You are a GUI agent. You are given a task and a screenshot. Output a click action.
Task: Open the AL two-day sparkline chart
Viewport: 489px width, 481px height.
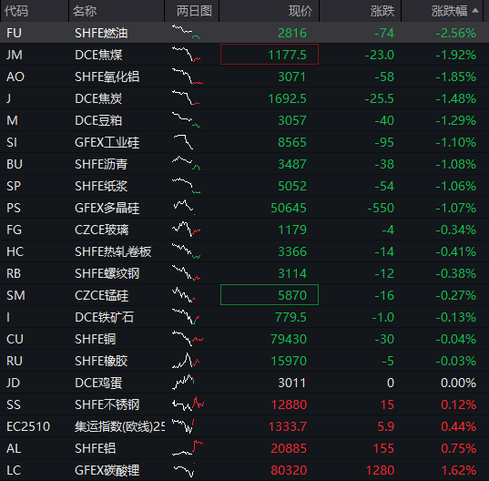(x=188, y=448)
